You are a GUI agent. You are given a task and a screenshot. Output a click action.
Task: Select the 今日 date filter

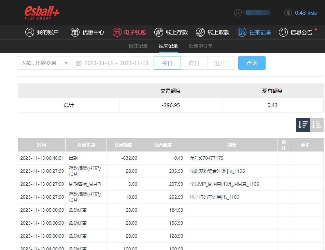click(167, 63)
